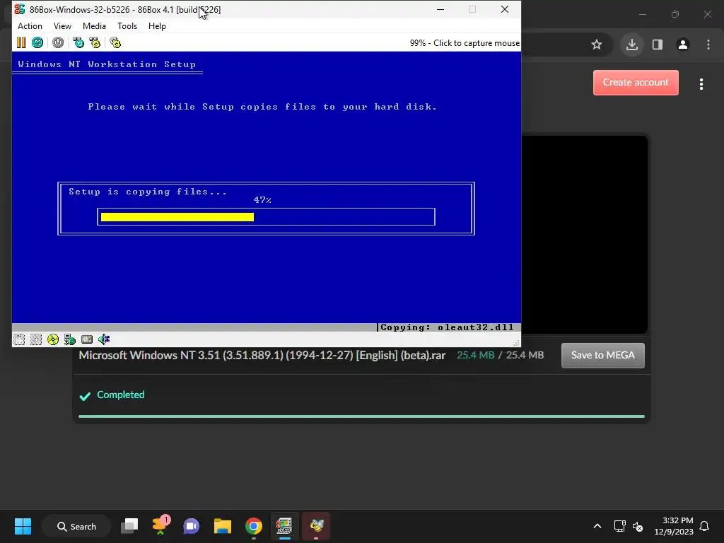Click 'Setup is copying files...' text
Image resolution: width=724 pixels, height=543 pixels.
point(148,192)
